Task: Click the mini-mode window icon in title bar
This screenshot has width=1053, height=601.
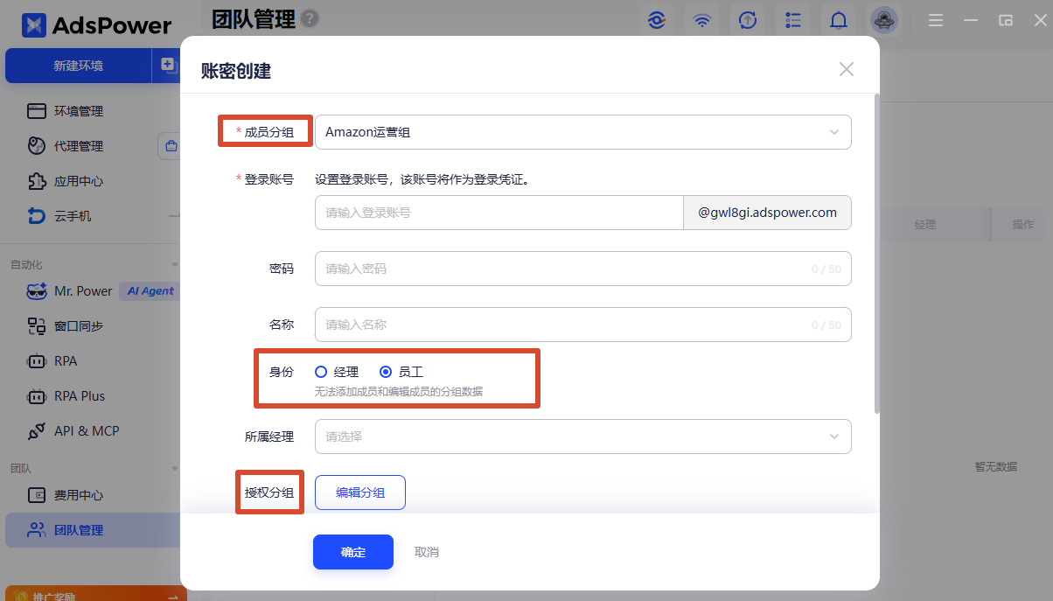Action: [1006, 20]
